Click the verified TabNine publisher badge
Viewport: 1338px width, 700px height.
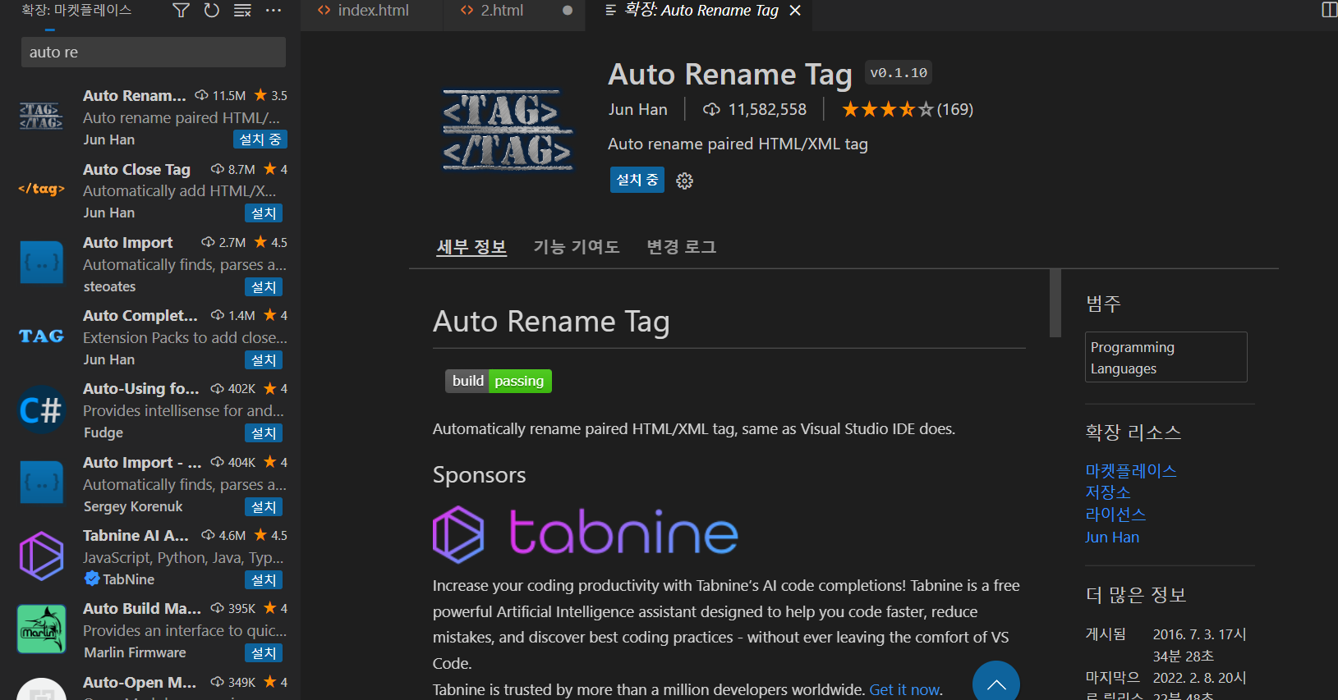[92, 579]
